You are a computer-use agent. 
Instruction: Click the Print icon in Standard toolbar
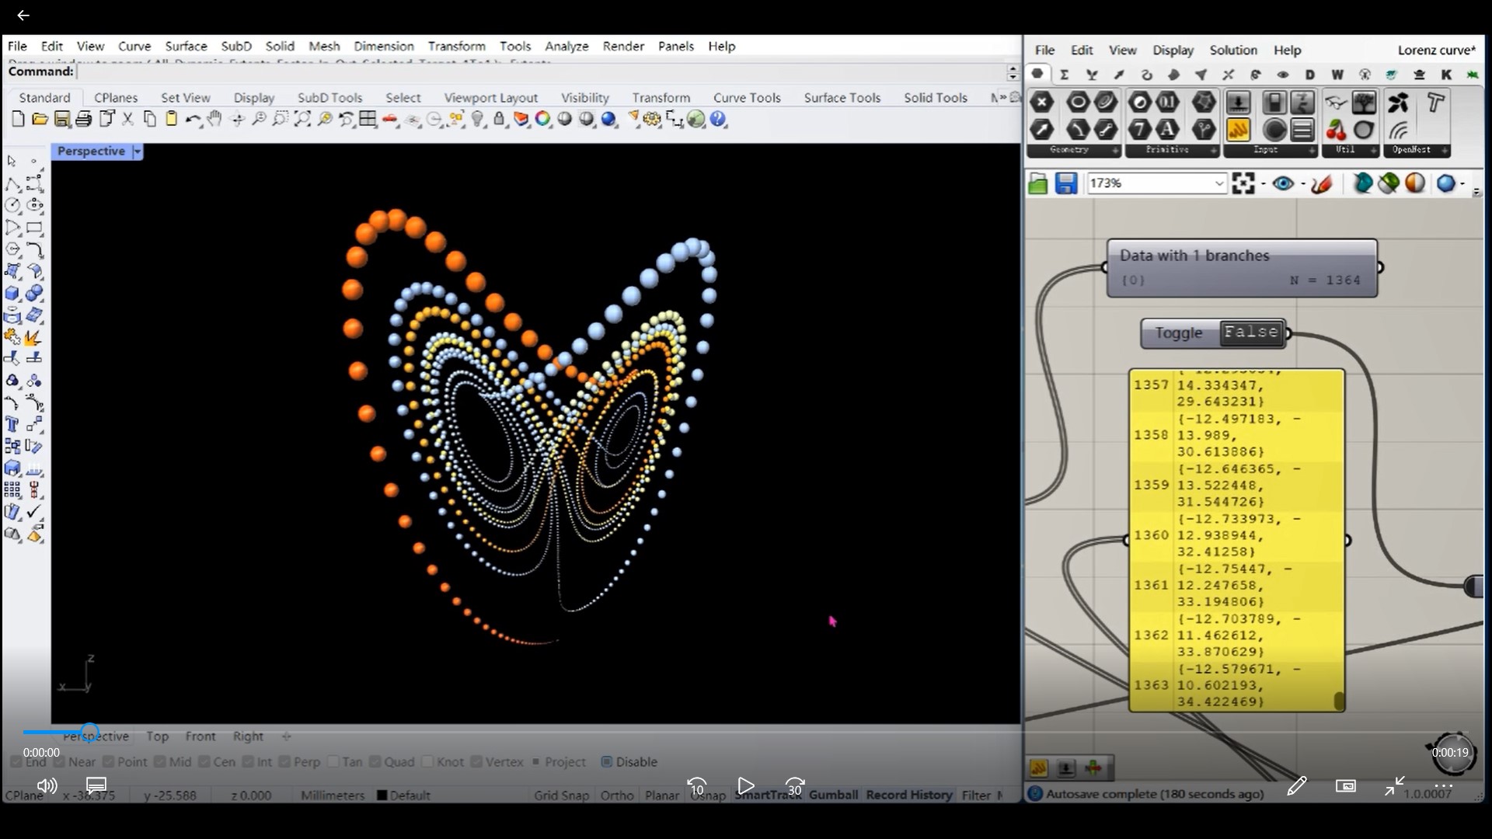click(x=84, y=119)
